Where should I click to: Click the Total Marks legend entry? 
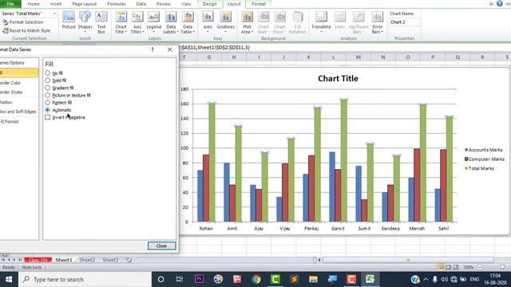479,168
